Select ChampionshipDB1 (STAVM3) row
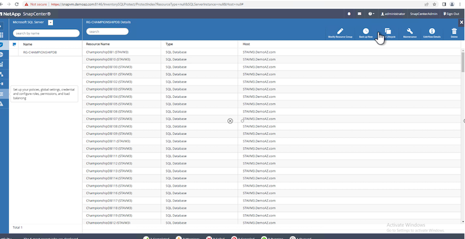The image size is (465, 239). pos(271,52)
